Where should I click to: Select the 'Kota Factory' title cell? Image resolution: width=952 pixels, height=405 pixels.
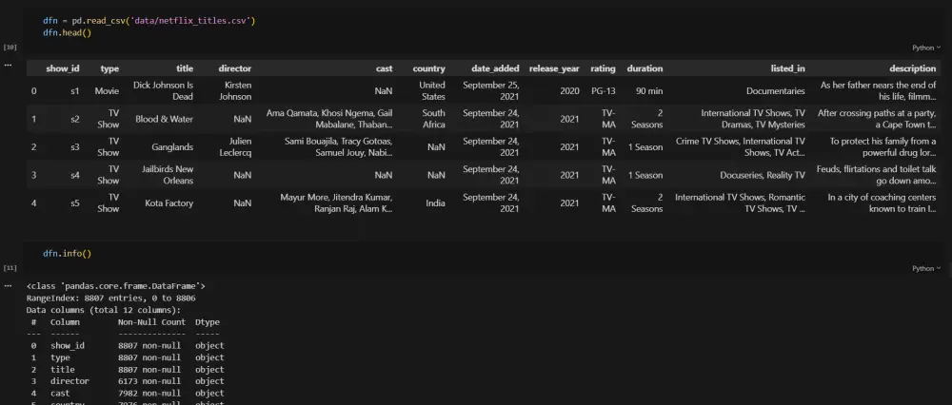point(169,203)
